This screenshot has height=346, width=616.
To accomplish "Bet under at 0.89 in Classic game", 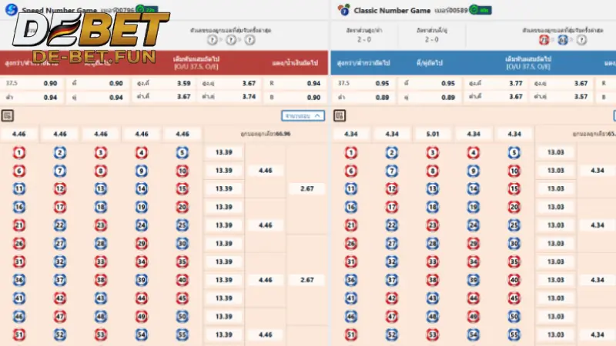I will (363, 98).
